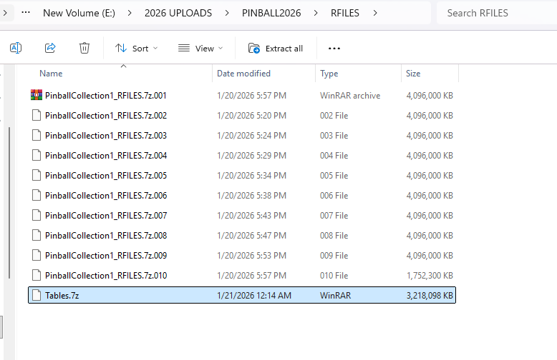This screenshot has width=557, height=360.
Task: Click the file icon of the .7z.010 file
Action: (37, 275)
